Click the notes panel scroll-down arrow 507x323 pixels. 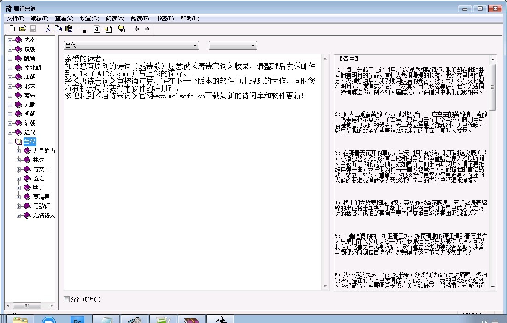click(x=493, y=287)
